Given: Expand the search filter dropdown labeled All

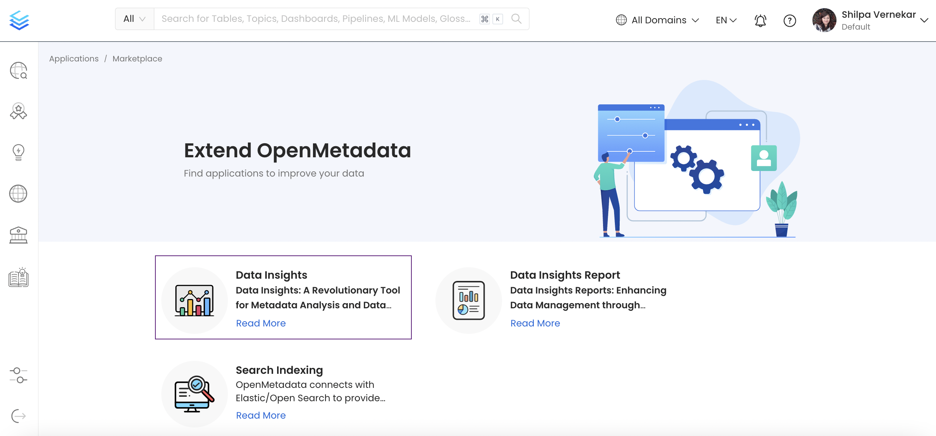Looking at the screenshot, I should tap(134, 19).
